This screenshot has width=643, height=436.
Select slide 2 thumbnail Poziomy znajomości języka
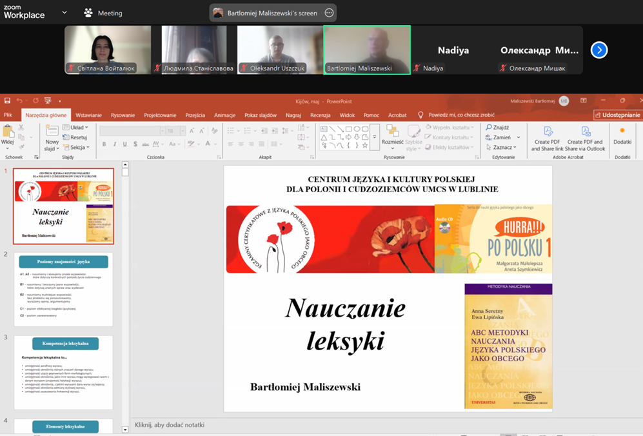coord(64,289)
